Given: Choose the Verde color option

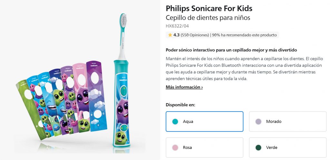Looking at the screenshot, I should click(x=287, y=147).
